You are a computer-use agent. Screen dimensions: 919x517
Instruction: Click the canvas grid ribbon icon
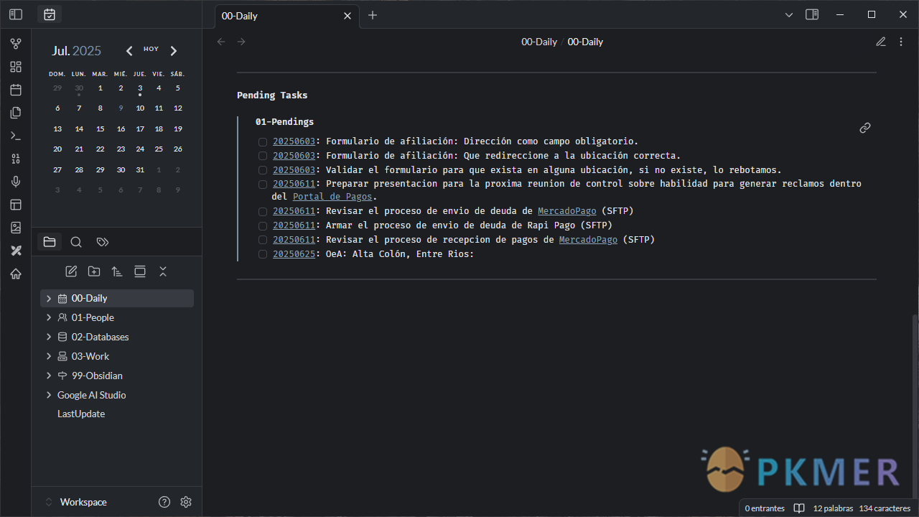coord(16,67)
